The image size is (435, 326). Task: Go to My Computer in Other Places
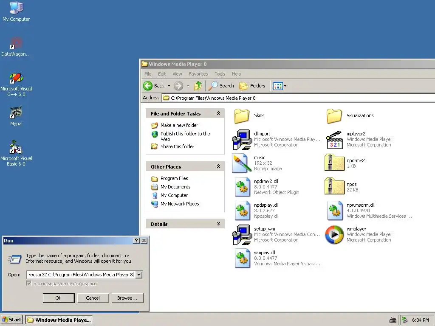click(174, 195)
